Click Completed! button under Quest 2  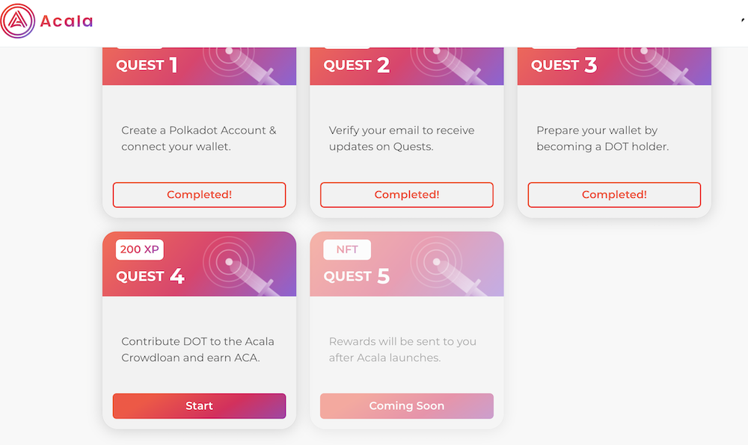tap(407, 195)
